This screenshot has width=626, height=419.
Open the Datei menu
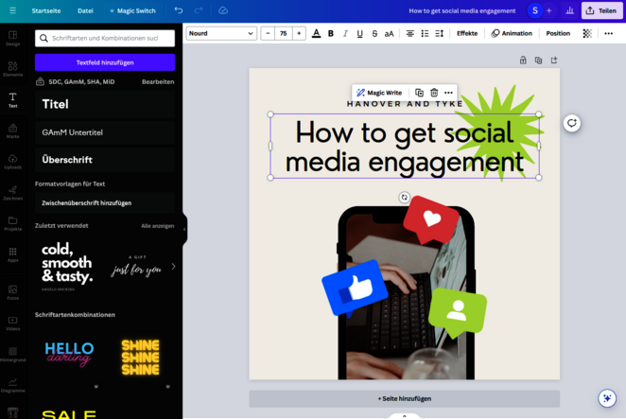(85, 10)
